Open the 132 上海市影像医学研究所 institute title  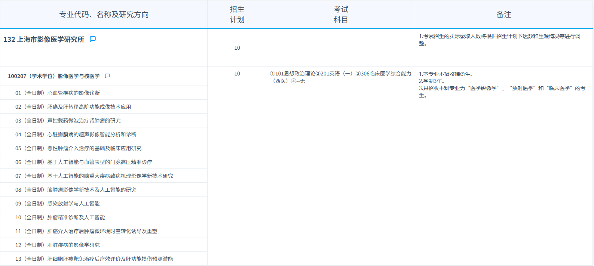(44, 40)
